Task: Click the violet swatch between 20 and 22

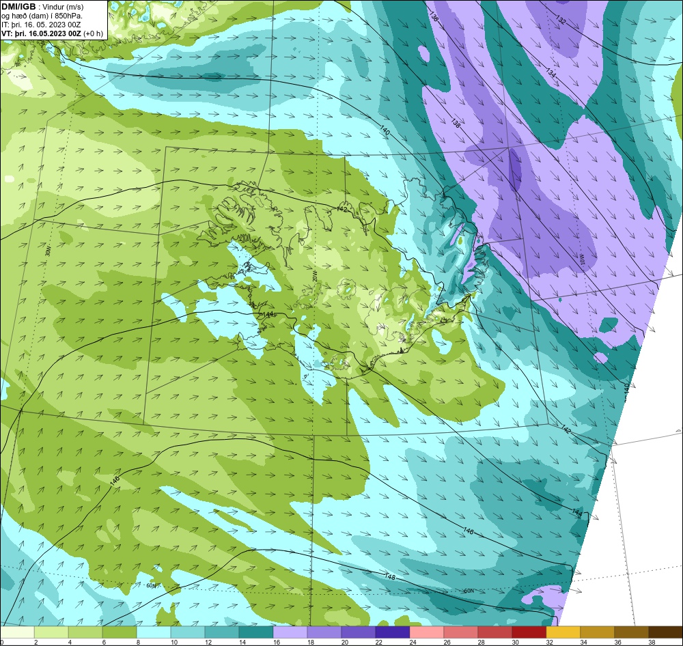Action: (359, 632)
